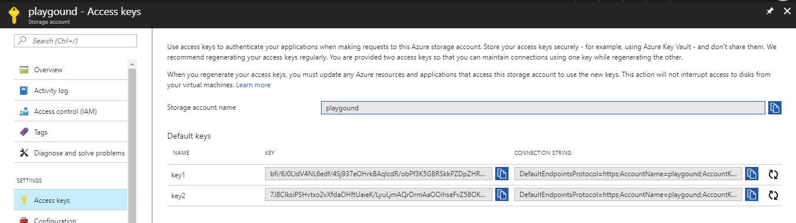The image size is (796, 223).
Task: Focus the sidebar Search (Ctrl+/) box
Action: 75,41
